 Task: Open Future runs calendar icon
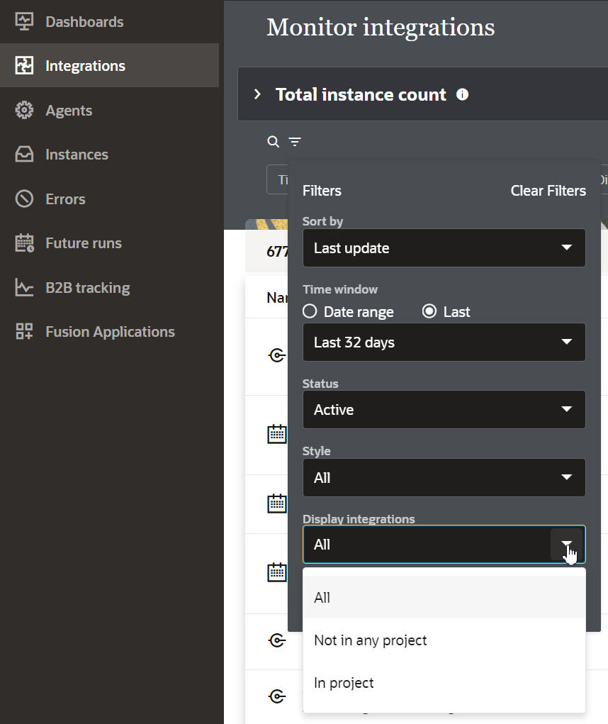tap(24, 243)
